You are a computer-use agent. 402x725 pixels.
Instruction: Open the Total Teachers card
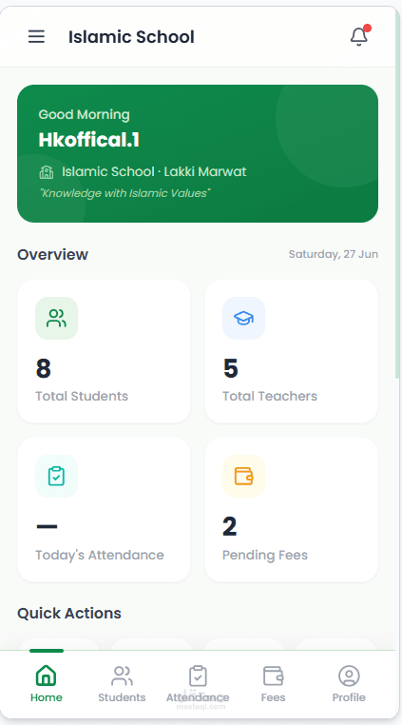[x=291, y=351]
